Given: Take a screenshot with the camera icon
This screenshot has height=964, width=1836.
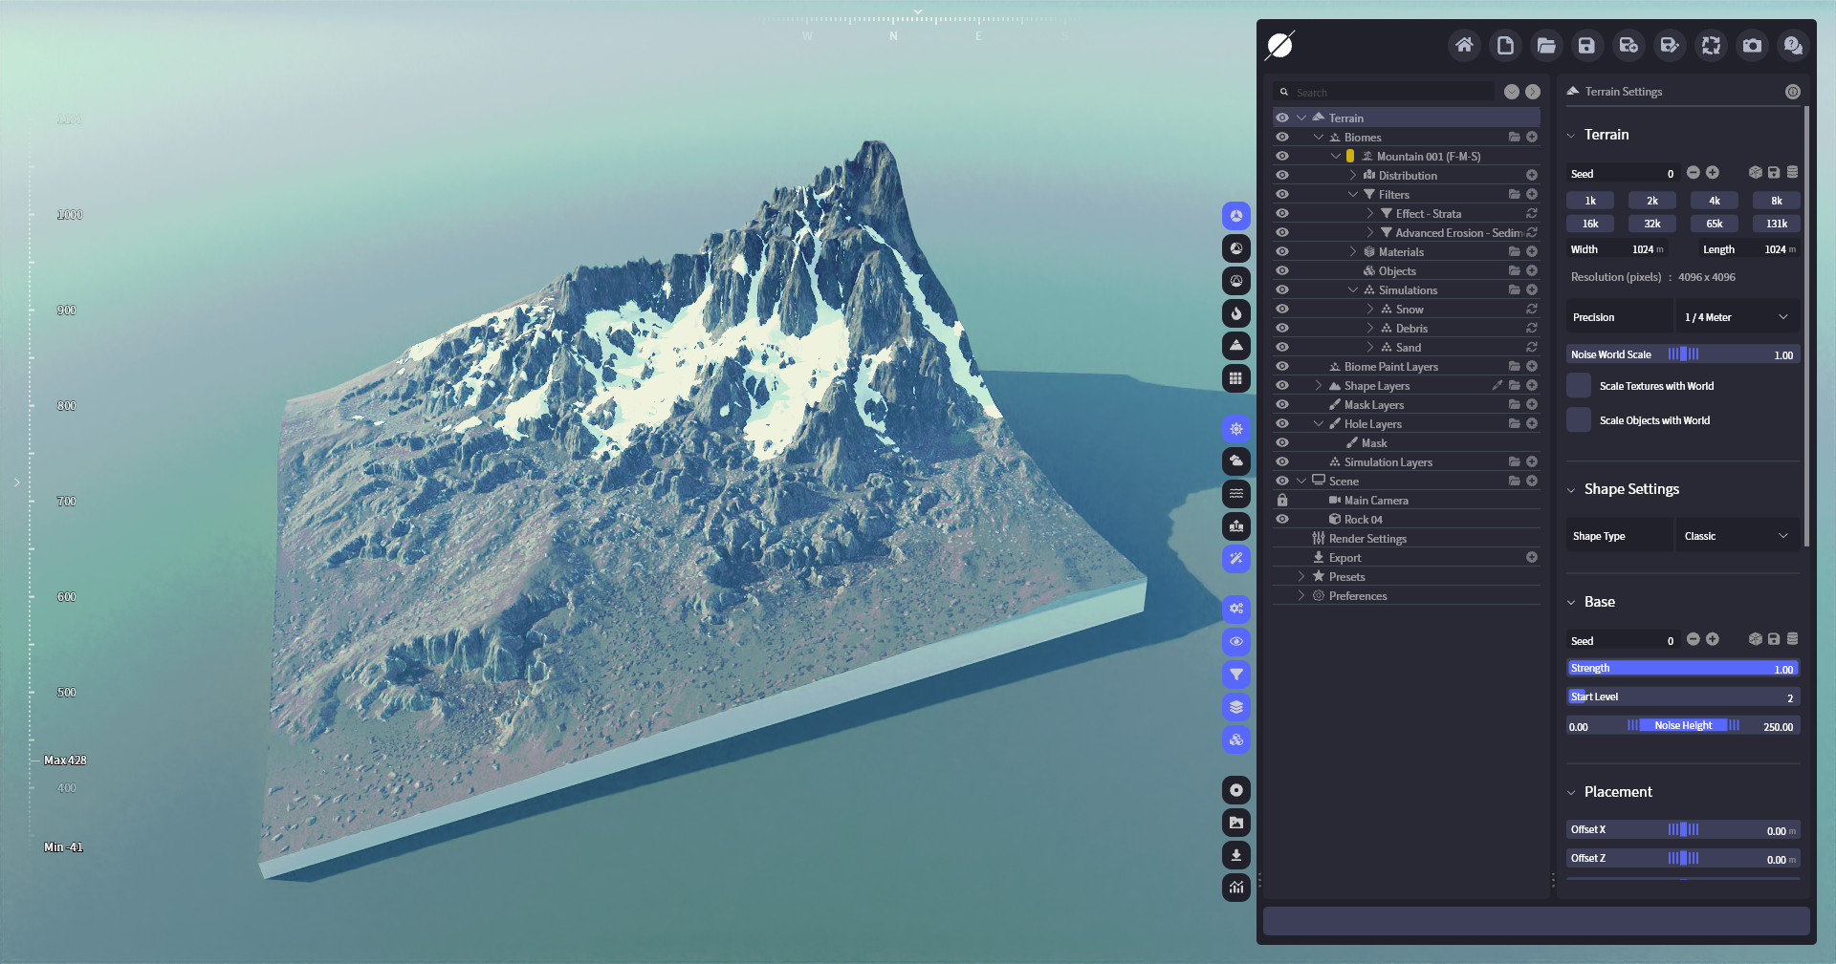Looking at the screenshot, I should tap(1752, 45).
